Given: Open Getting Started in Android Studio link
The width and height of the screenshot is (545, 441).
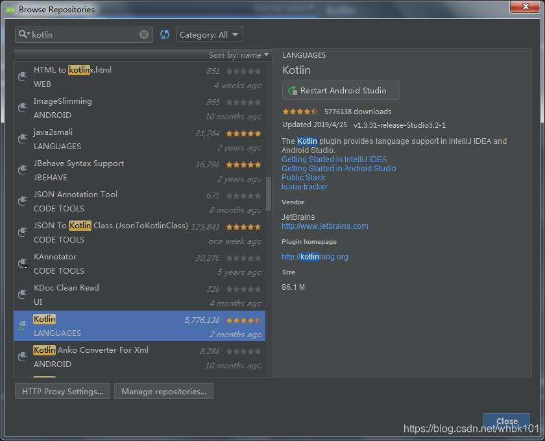Looking at the screenshot, I should [339, 169].
